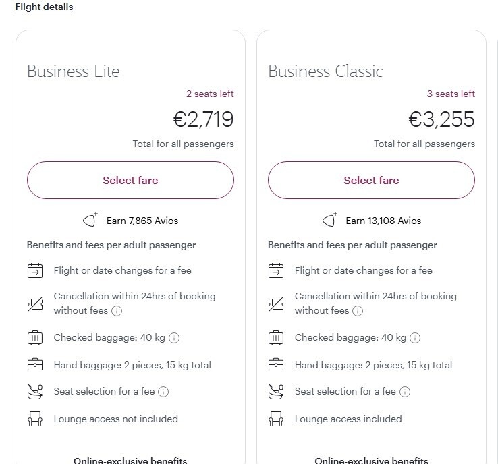
Task: Show checked baggage info in Business Classic
Action: point(415,338)
